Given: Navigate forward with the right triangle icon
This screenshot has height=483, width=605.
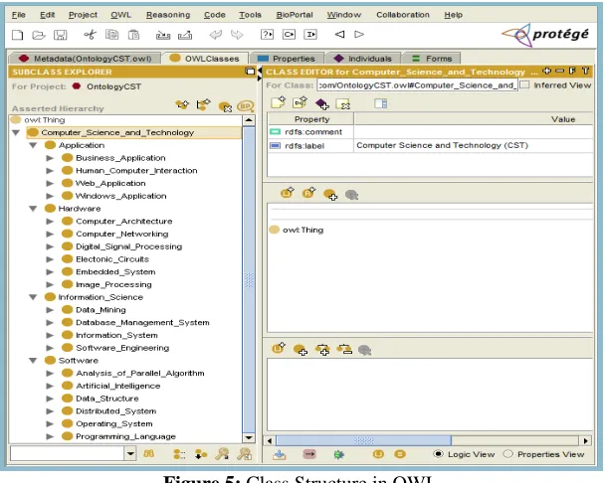Looking at the screenshot, I should click(x=359, y=35).
